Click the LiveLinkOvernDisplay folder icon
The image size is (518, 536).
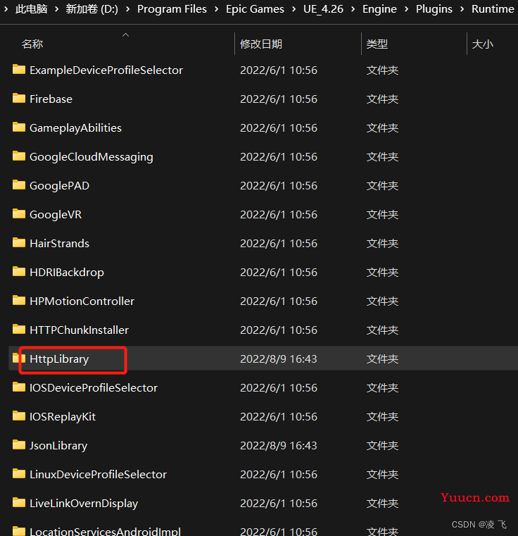tap(19, 503)
